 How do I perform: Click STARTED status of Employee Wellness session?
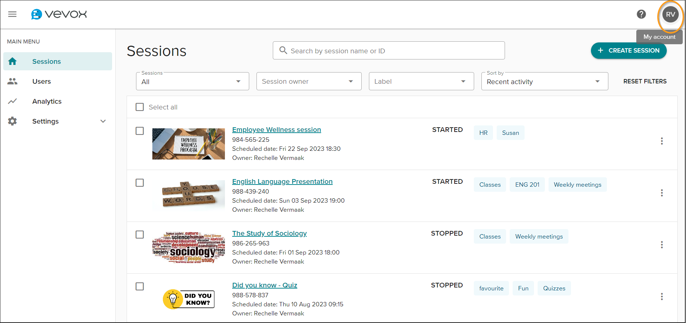[447, 130]
